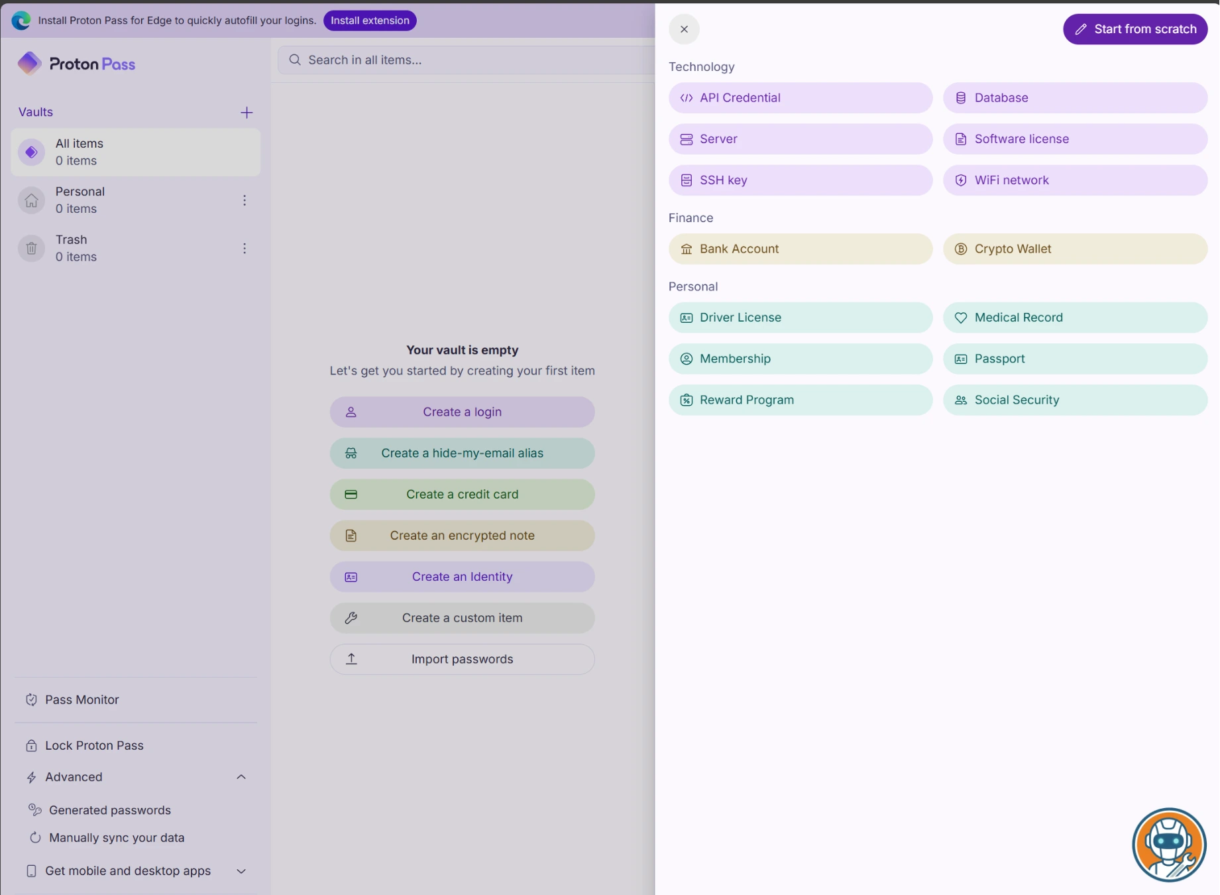Close the item template panel
The height and width of the screenshot is (895, 1220).
(x=684, y=29)
